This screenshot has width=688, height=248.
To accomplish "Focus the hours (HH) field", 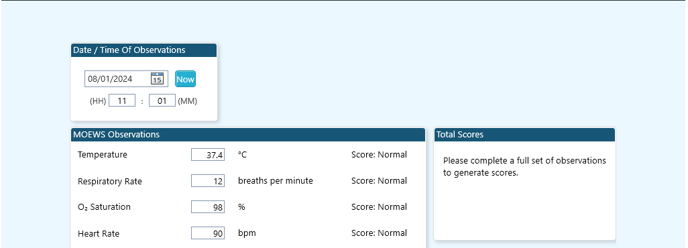I will coord(122,101).
